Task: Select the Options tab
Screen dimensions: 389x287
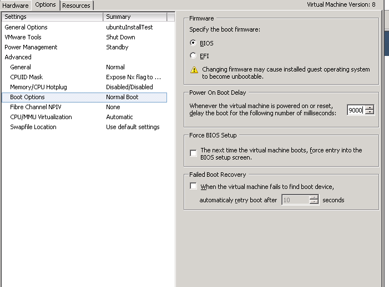Action: click(46, 4)
